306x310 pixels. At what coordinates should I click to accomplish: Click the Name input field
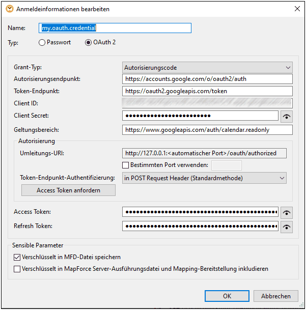pyautogui.click(x=115, y=28)
